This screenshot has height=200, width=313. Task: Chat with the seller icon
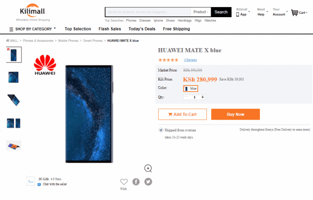pyautogui.click(x=39, y=184)
